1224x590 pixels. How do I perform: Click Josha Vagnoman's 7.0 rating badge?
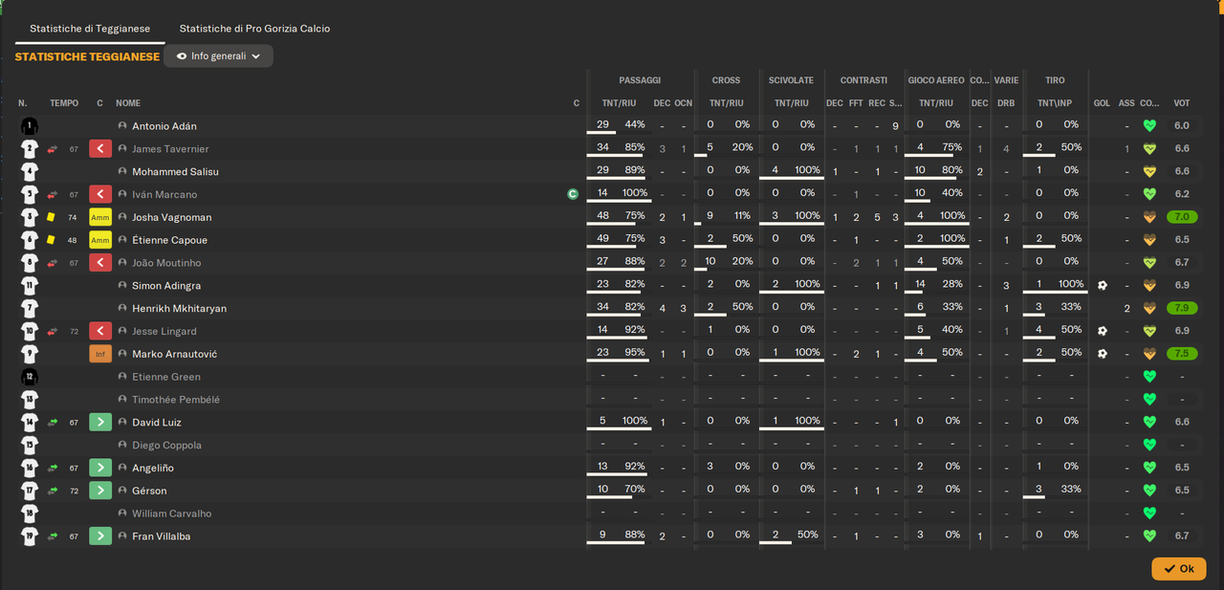[x=1182, y=217]
